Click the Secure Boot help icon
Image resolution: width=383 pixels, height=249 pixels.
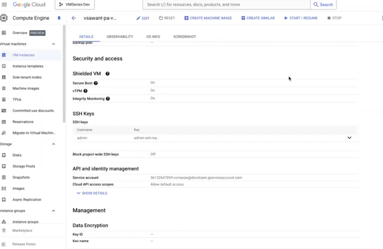click(96, 83)
